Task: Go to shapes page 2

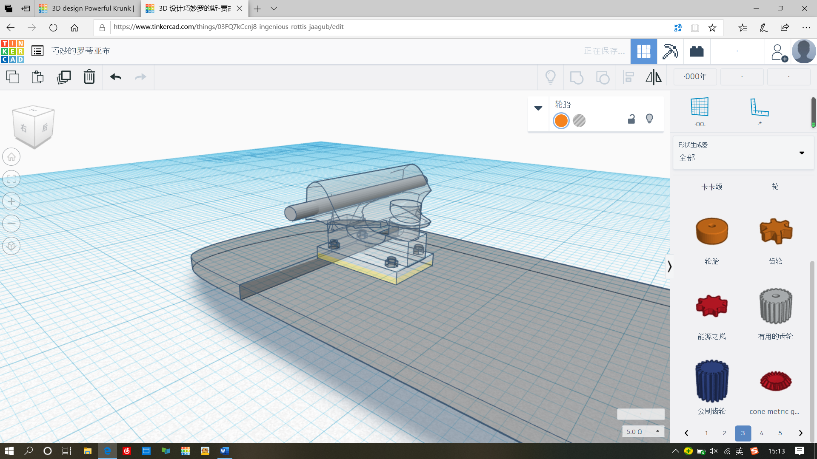Action: point(725,433)
